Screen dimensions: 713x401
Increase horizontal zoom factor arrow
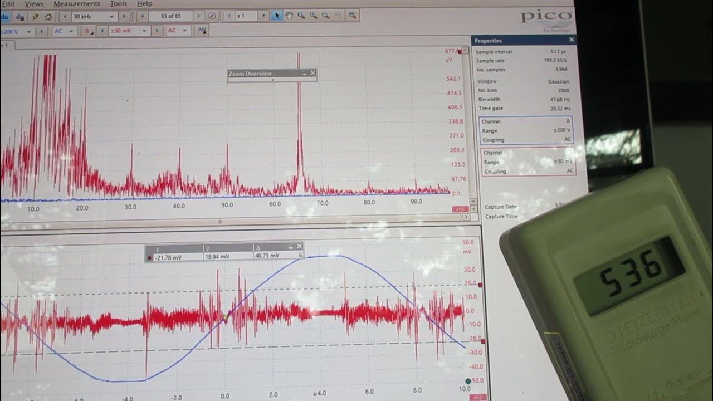click(x=263, y=17)
